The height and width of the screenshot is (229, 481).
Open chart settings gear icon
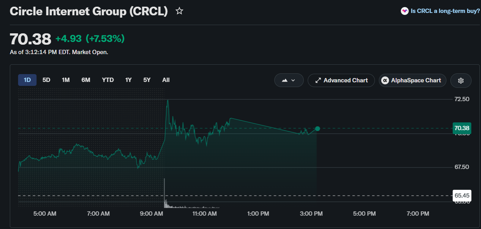tap(461, 80)
